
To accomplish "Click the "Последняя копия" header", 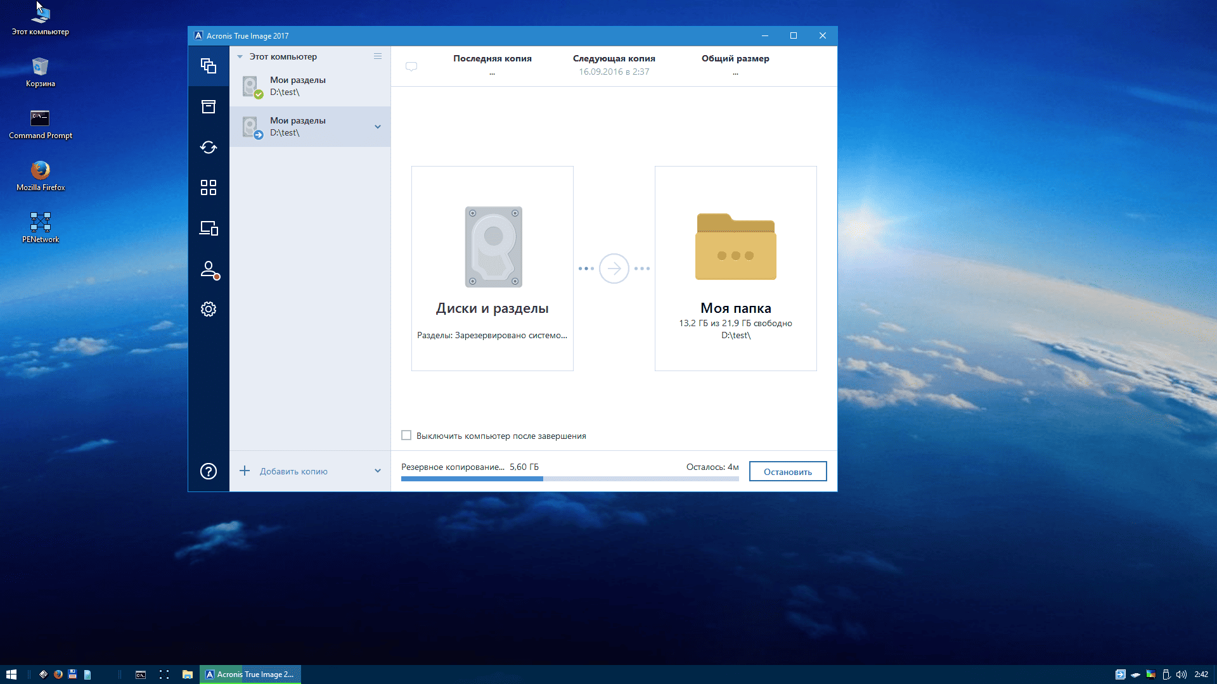I will (x=493, y=58).
